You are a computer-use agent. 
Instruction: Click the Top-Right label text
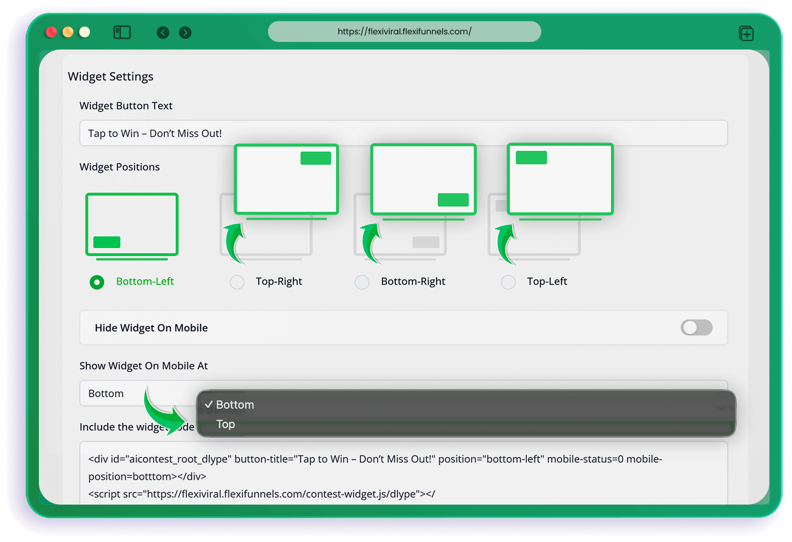278,281
